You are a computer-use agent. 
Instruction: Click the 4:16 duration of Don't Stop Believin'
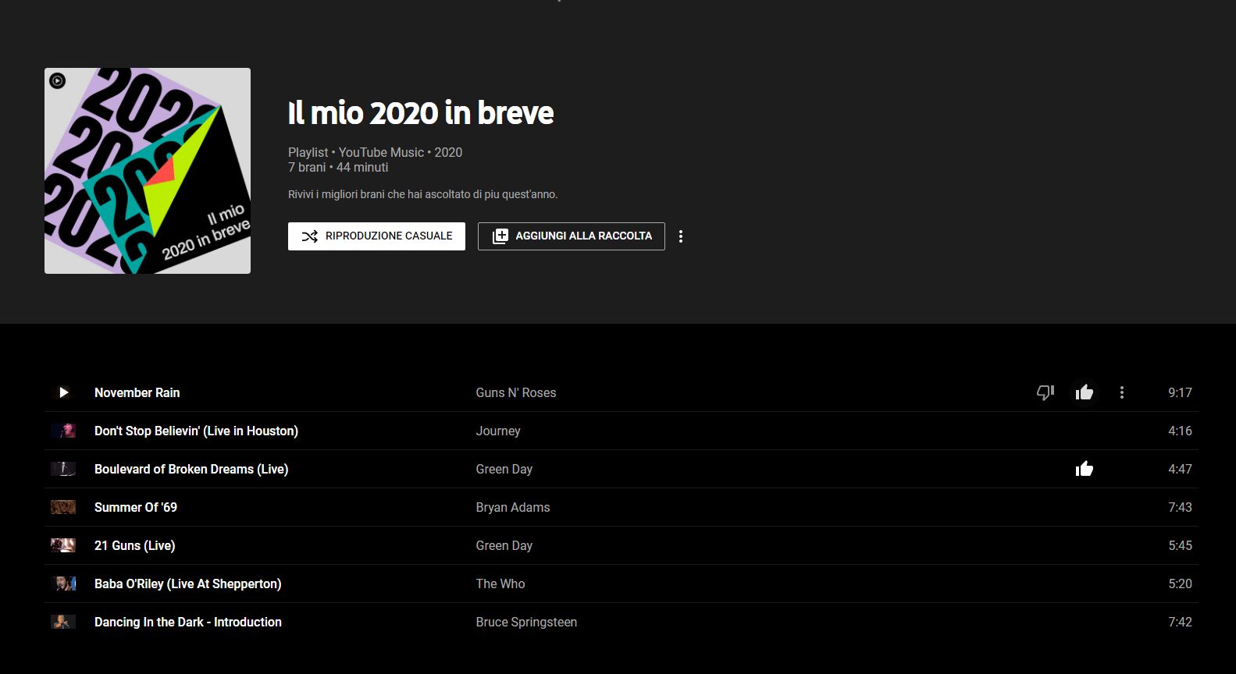coord(1180,431)
